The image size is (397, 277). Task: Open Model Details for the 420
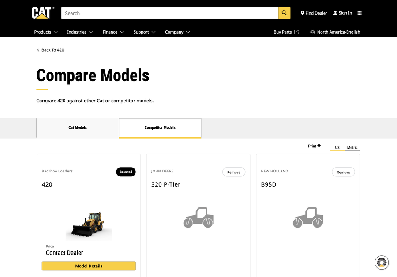coord(89,266)
